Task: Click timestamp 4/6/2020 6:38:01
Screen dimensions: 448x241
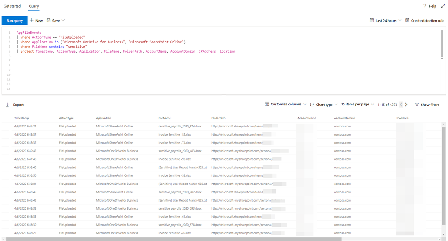Action: pyautogui.click(x=25, y=184)
